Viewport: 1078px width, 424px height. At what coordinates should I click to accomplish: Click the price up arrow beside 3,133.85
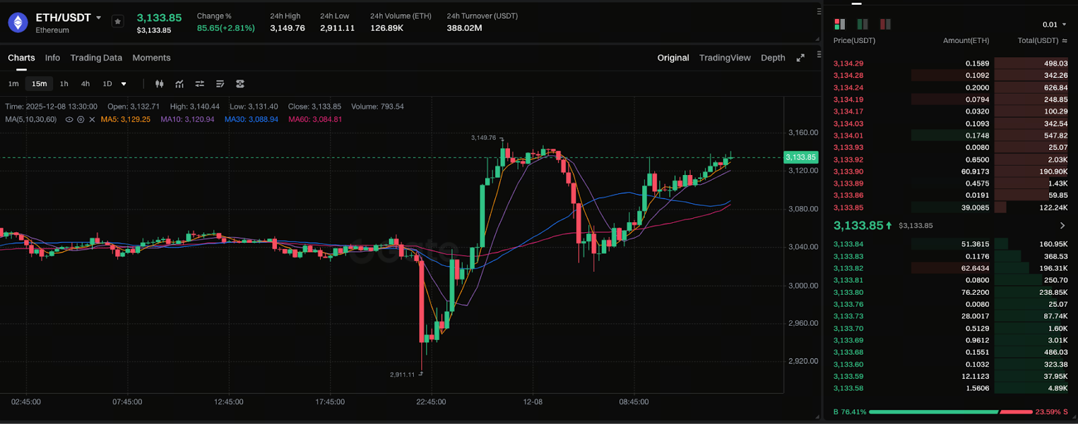point(889,225)
